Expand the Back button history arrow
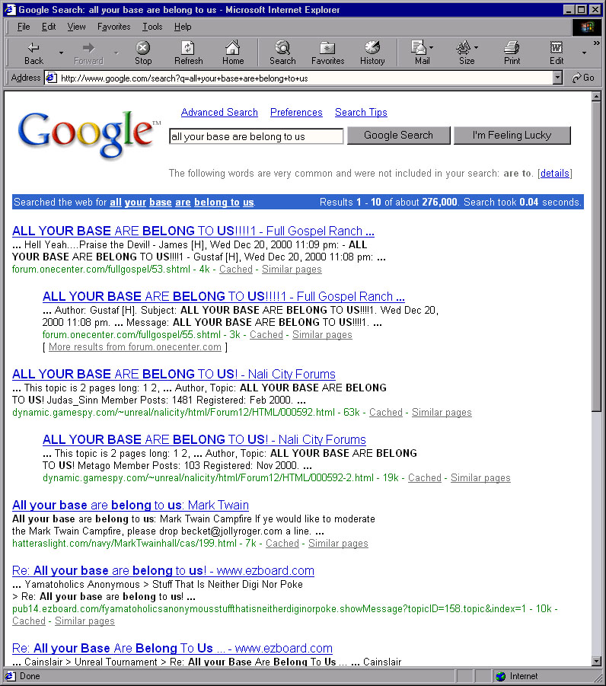Screen dimensions: 606x686 [x=61, y=53]
